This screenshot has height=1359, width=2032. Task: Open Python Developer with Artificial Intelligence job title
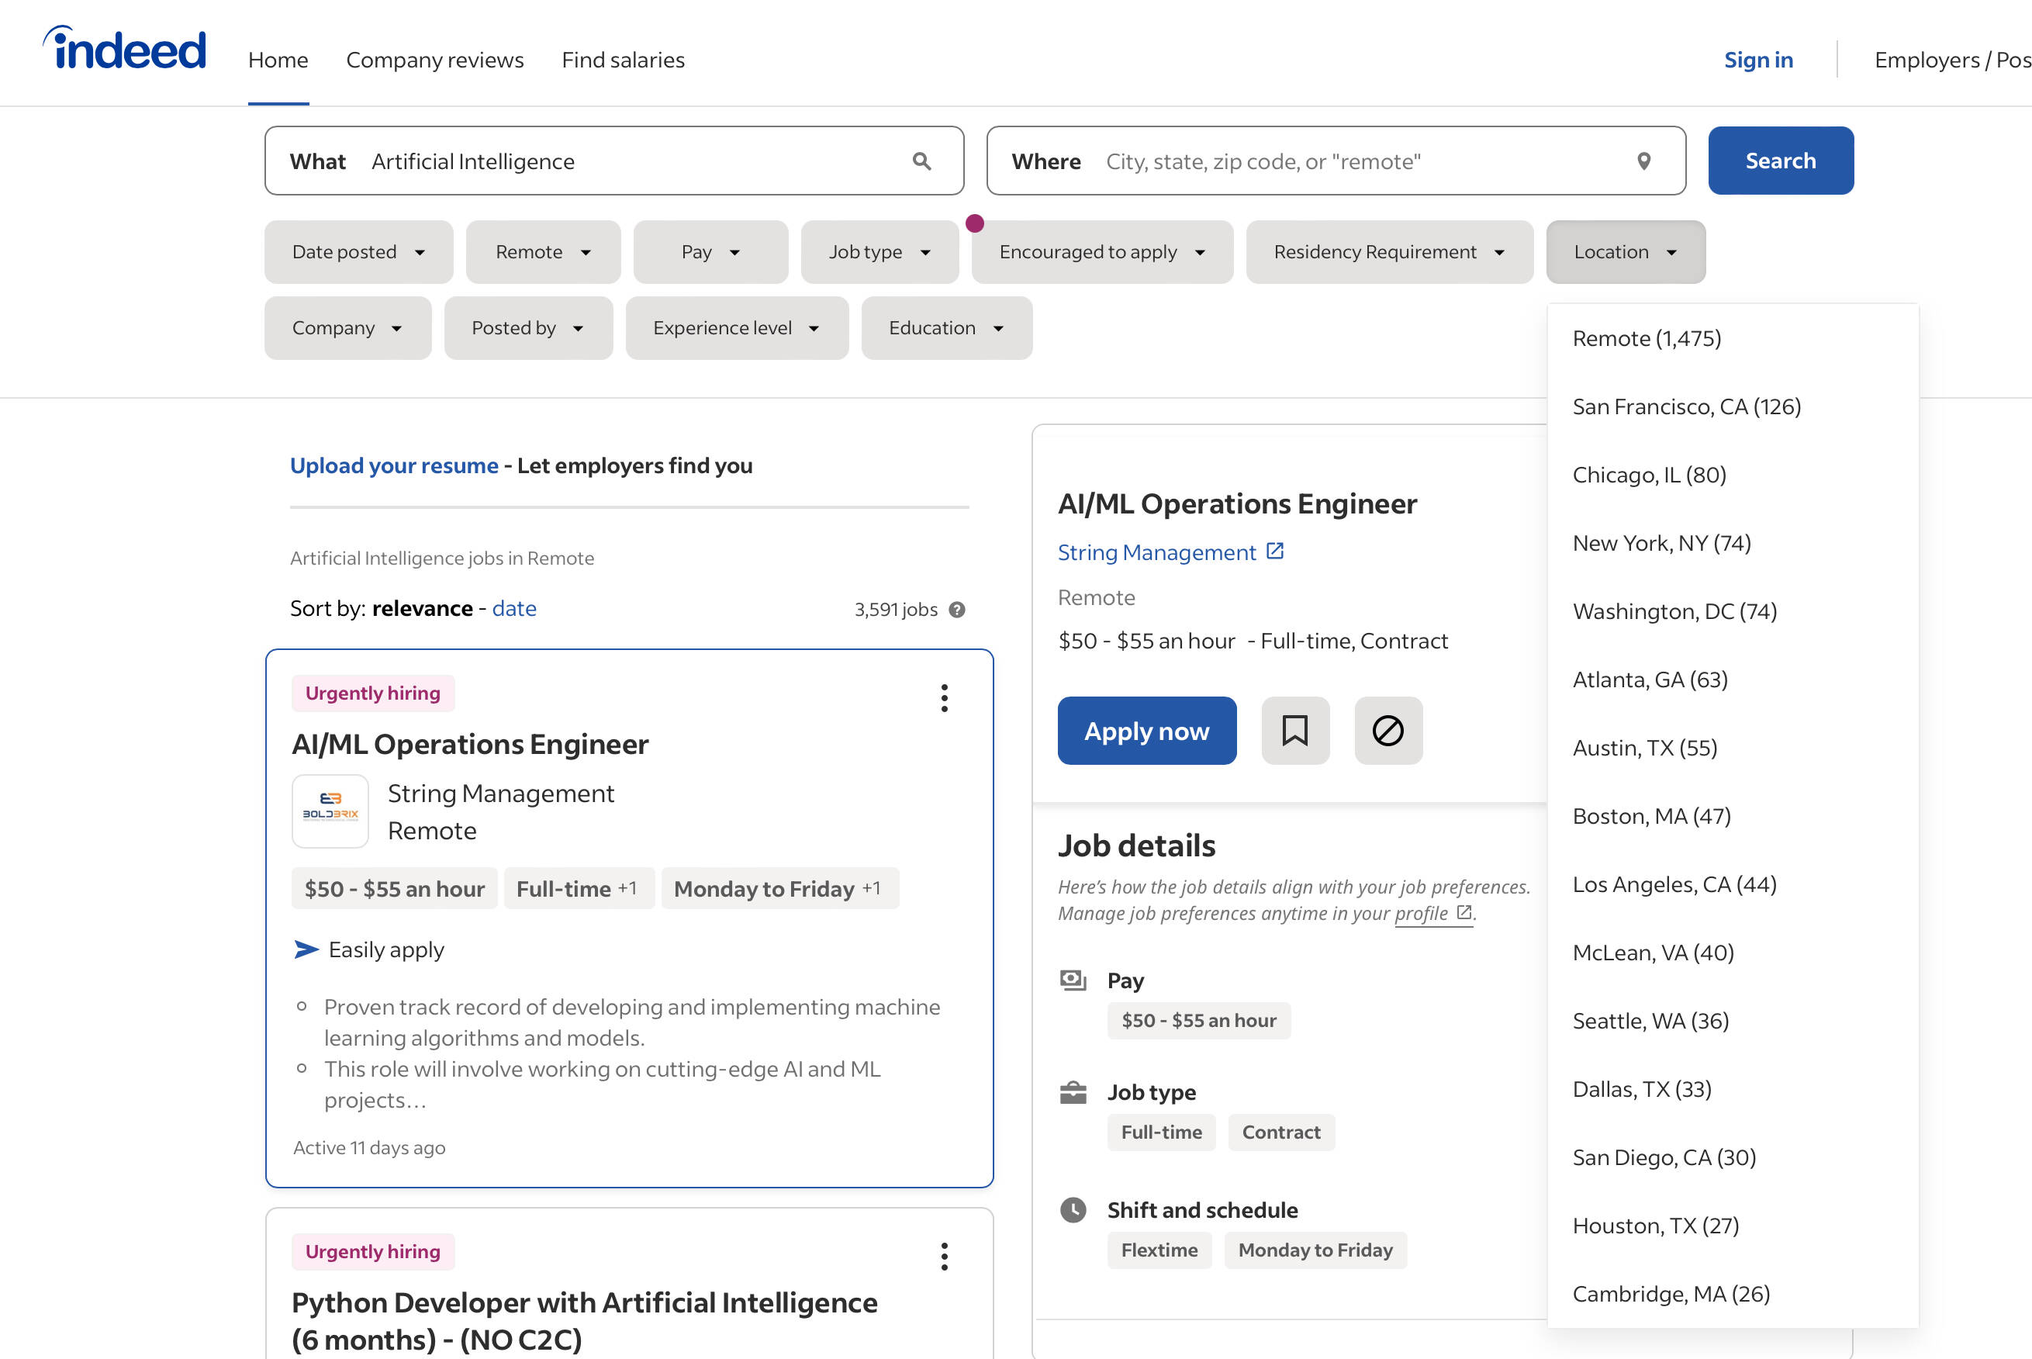584,1321
